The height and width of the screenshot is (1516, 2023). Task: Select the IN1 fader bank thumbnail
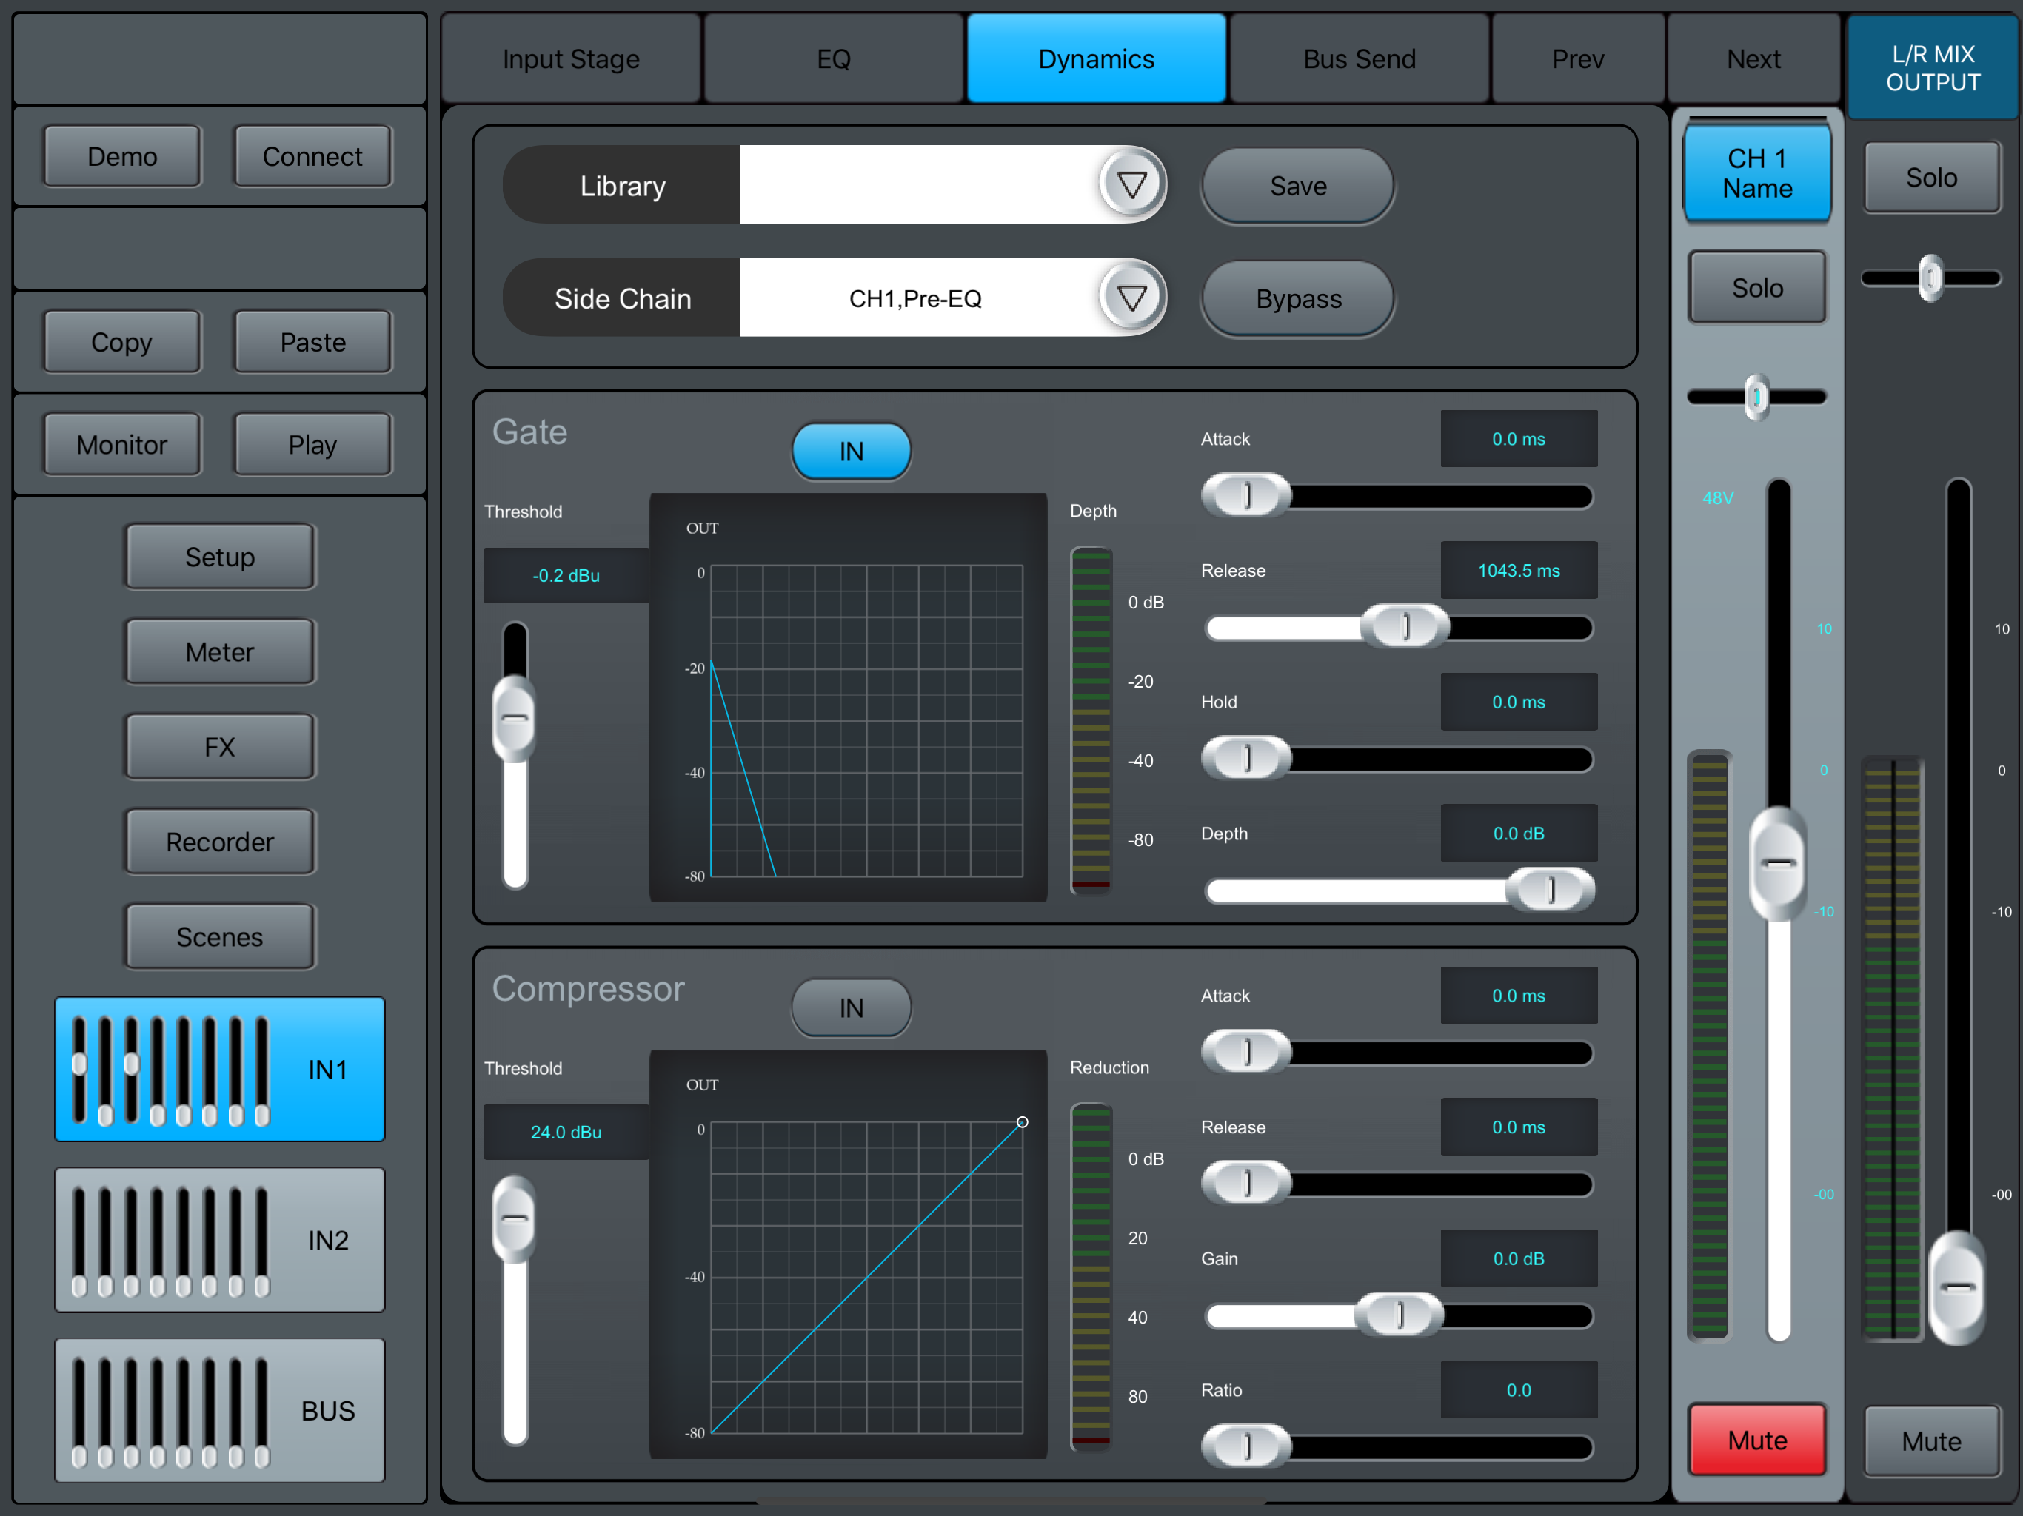(x=219, y=1068)
